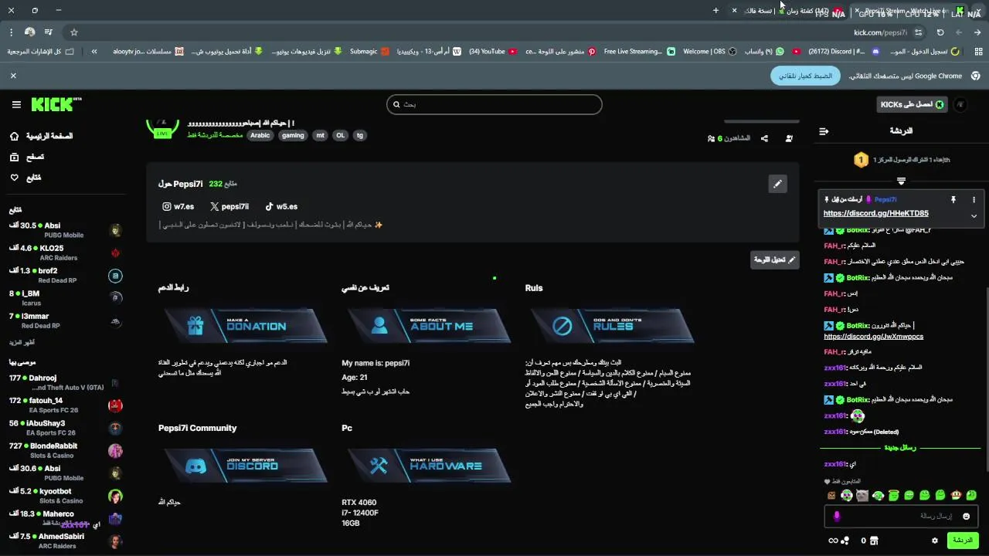989x556 pixels.
Task: Open the Following heart item in sidebar
Action: pos(25,178)
